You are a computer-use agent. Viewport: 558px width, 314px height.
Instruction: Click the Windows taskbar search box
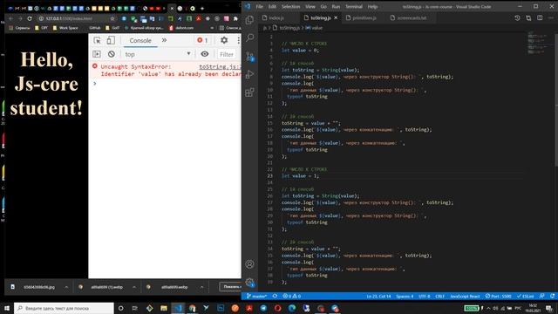[x=64, y=308]
